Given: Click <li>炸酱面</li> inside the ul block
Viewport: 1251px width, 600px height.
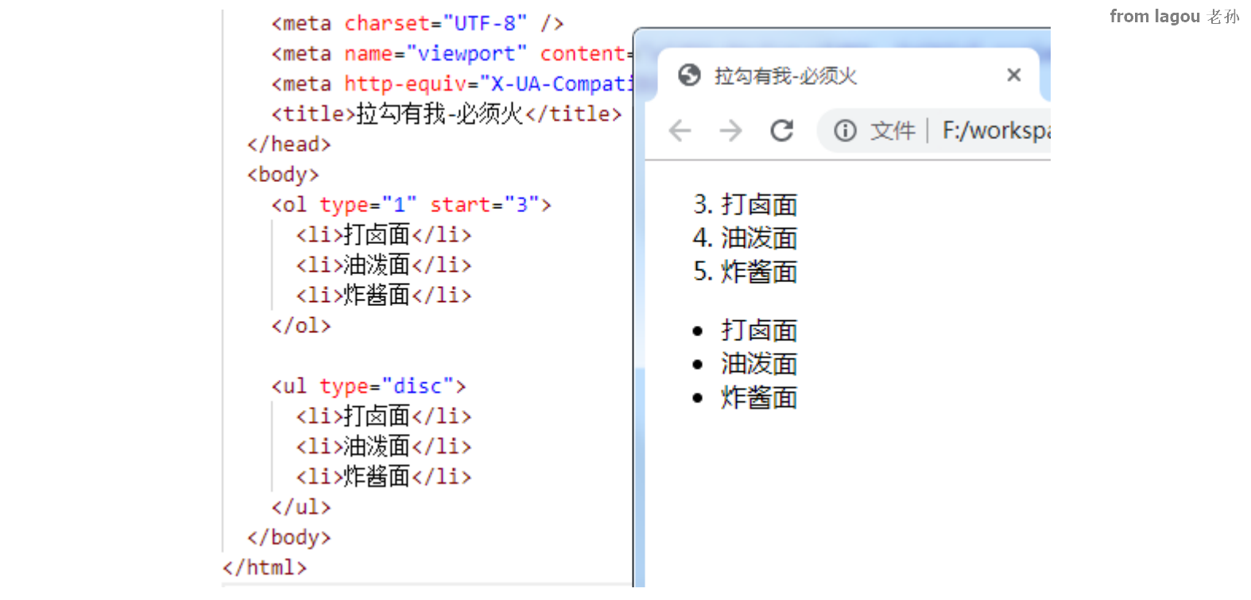Looking at the screenshot, I should click(x=384, y=477).
